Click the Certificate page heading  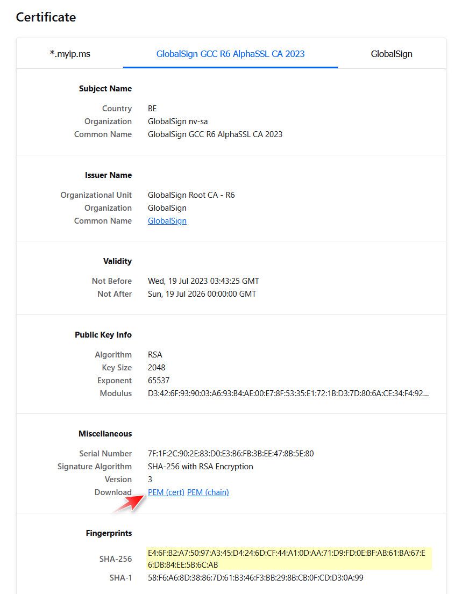(x=46, y=17)
